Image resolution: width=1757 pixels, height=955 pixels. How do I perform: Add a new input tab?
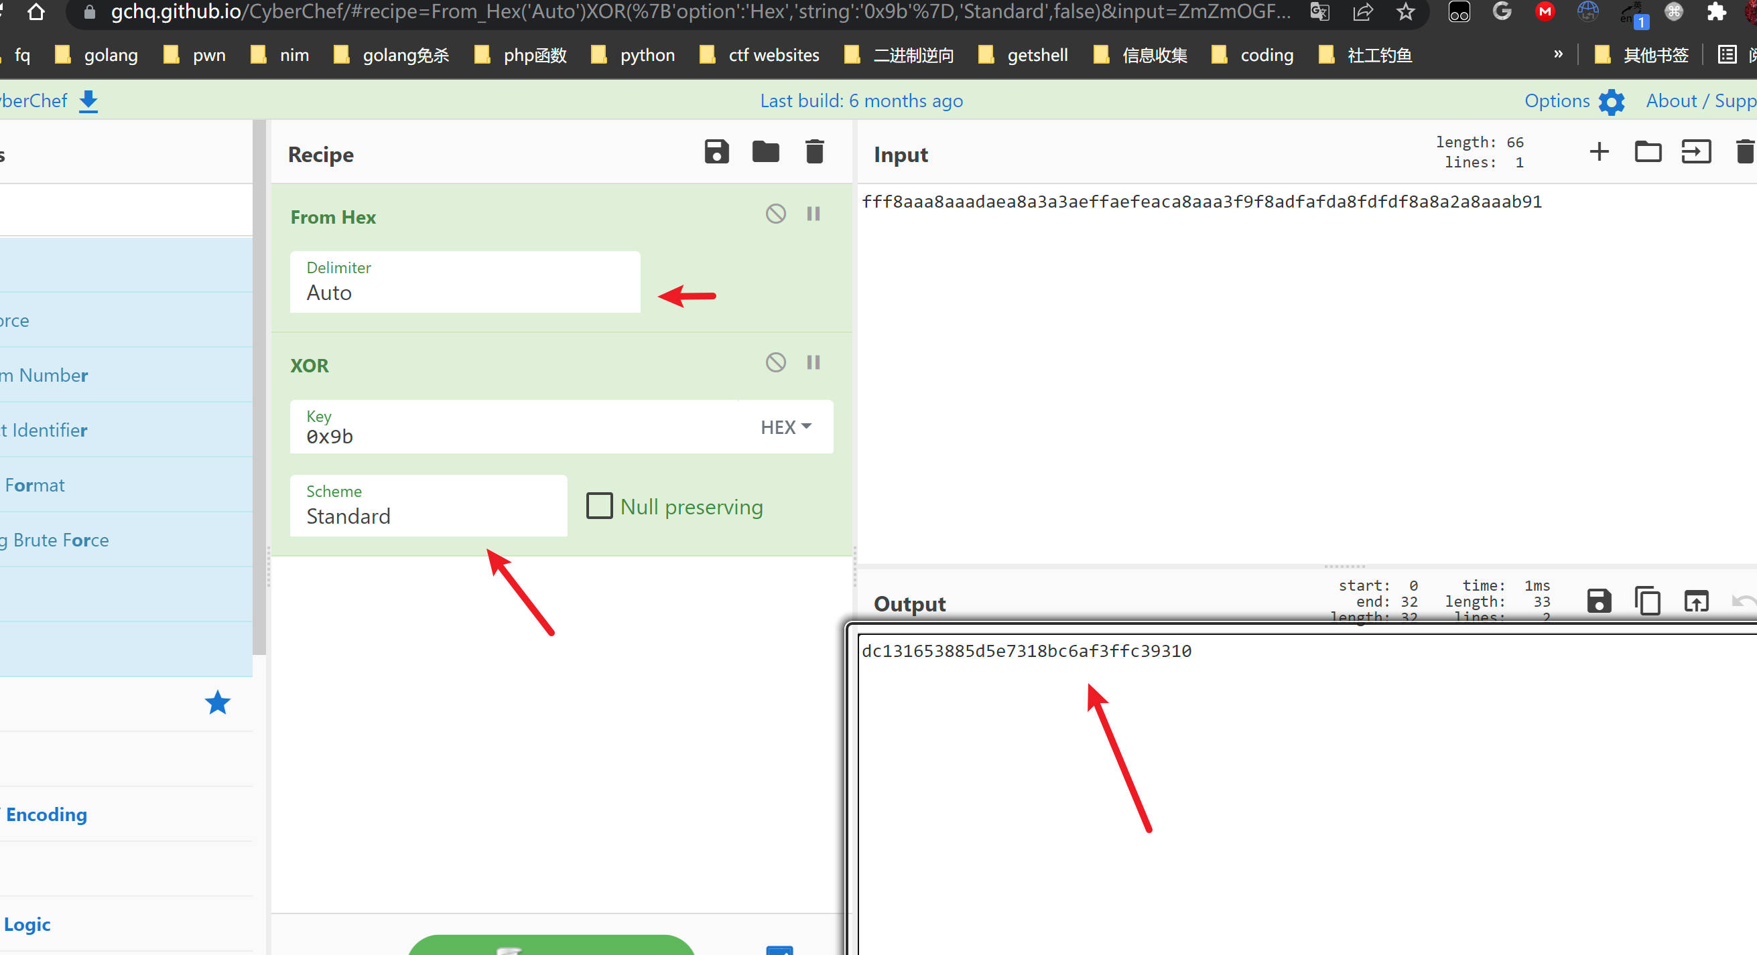click(1599, 152)
